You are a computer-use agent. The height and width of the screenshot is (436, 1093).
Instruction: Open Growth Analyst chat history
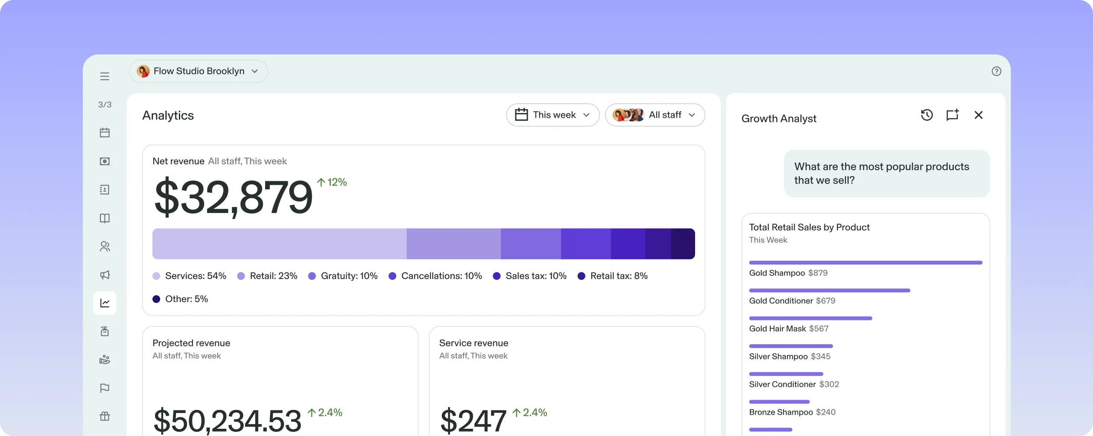(927, 115)
